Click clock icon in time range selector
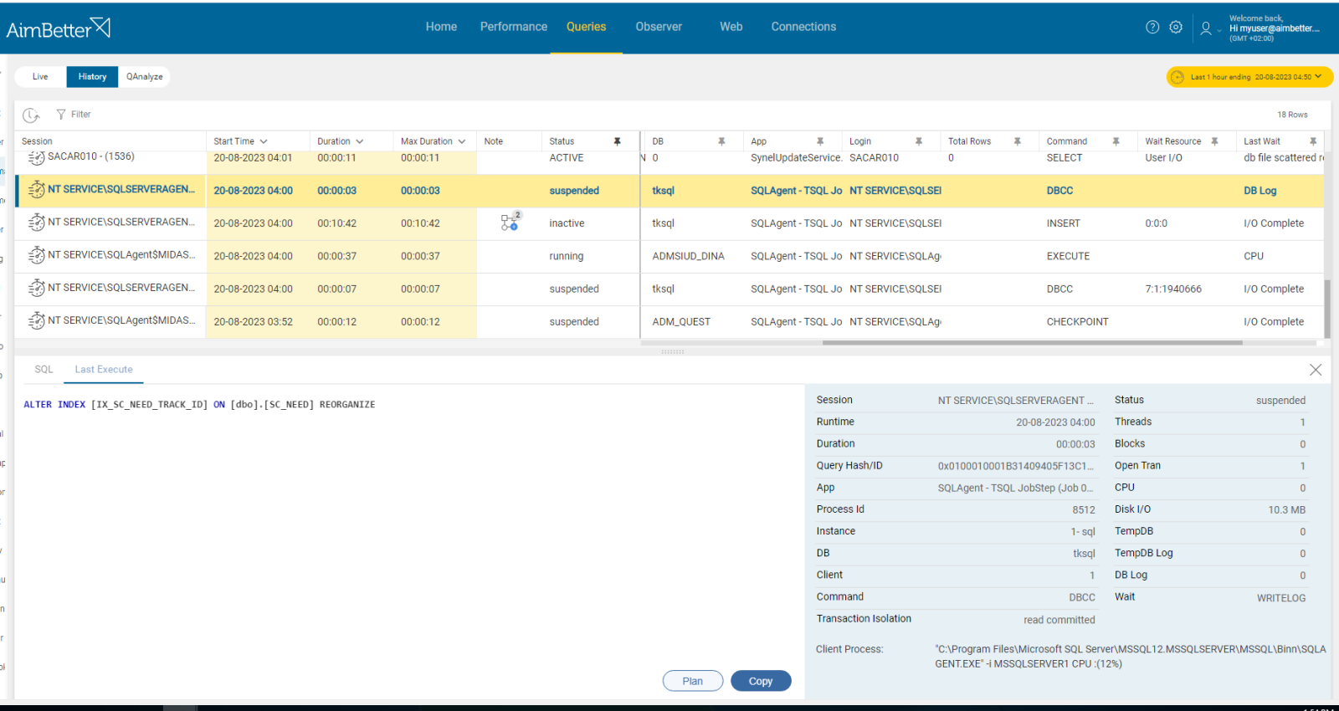This screenshot has height=711, width=1339. pos(1177,77)
